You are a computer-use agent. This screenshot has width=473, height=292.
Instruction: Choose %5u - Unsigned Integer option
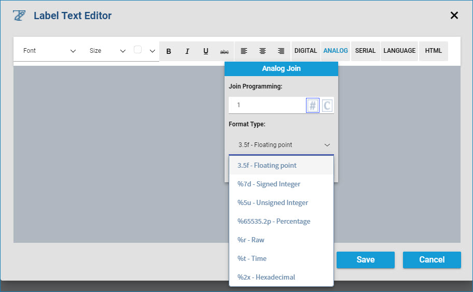[281, 202]
